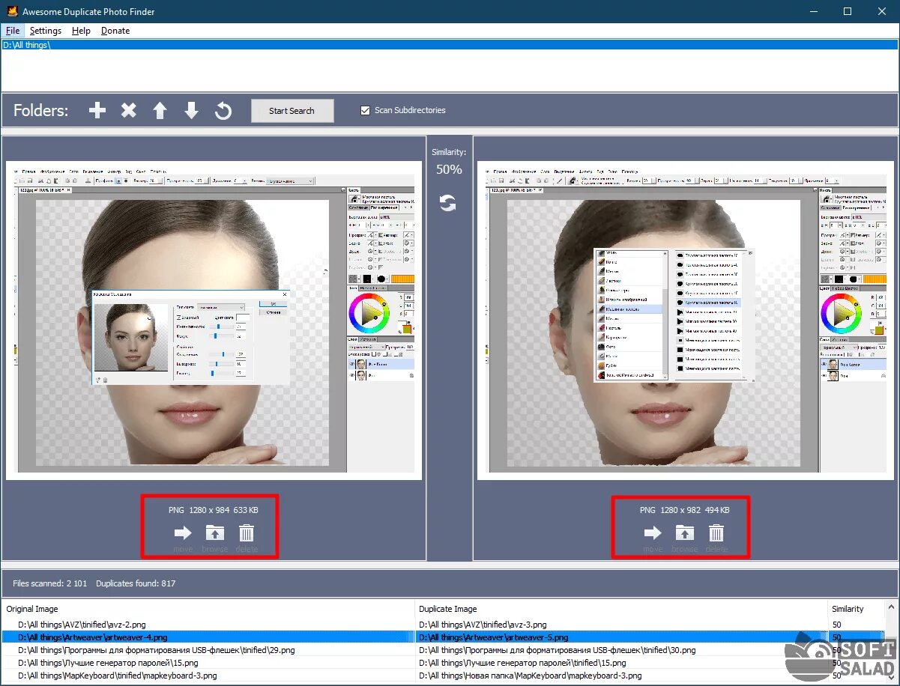This screenshot has height=686, width=900.
Task: Click the tinified\30.png duplicate image cell
Action: (621, 650)
